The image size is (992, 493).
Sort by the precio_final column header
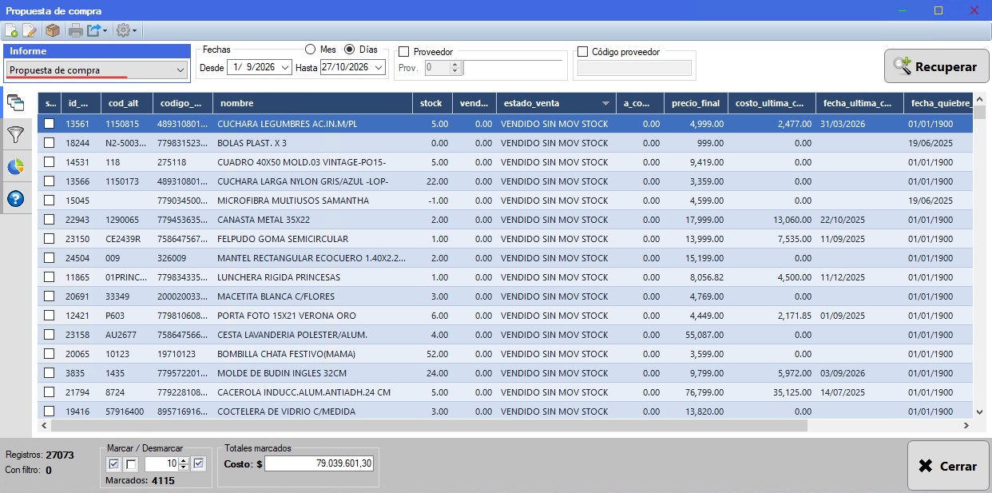[x=696, y=103]
